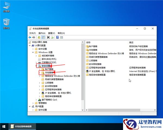163x130 pixels.
Task: Expand the 基于策略的 QoS tree node
Action: (36, 100)
